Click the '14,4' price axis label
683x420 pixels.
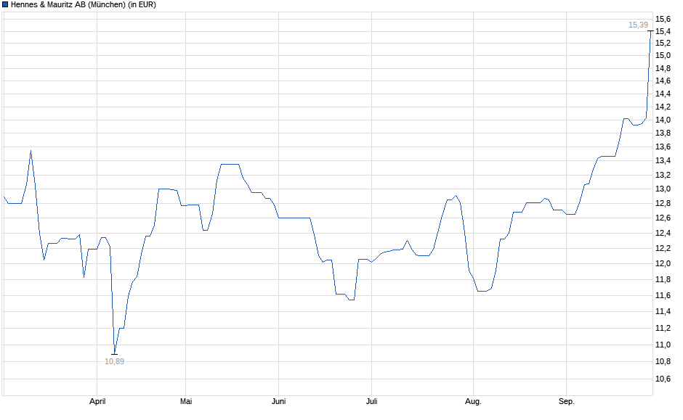coord(663,94)
